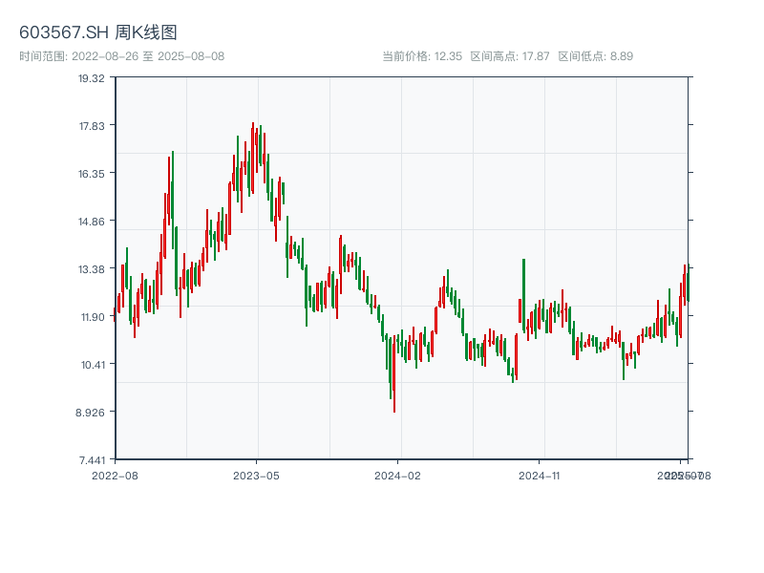Click x-axis label 2022-08

(115, 476)
